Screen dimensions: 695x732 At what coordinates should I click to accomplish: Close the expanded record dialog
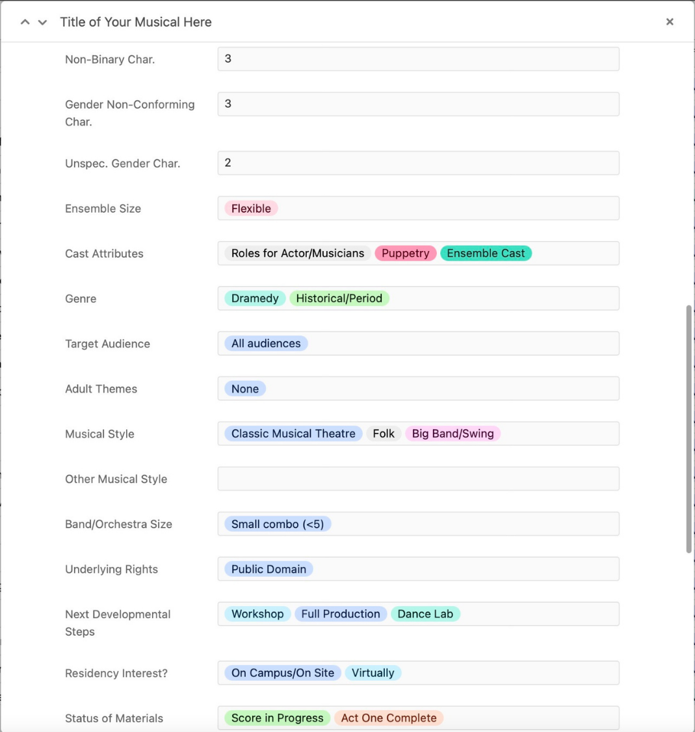click(x=670, y=22)
